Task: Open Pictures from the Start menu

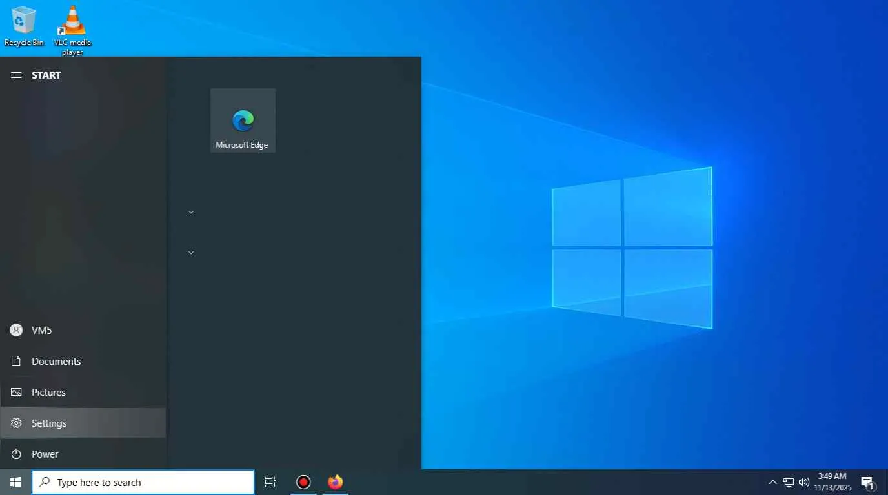Action: point(83,392)
